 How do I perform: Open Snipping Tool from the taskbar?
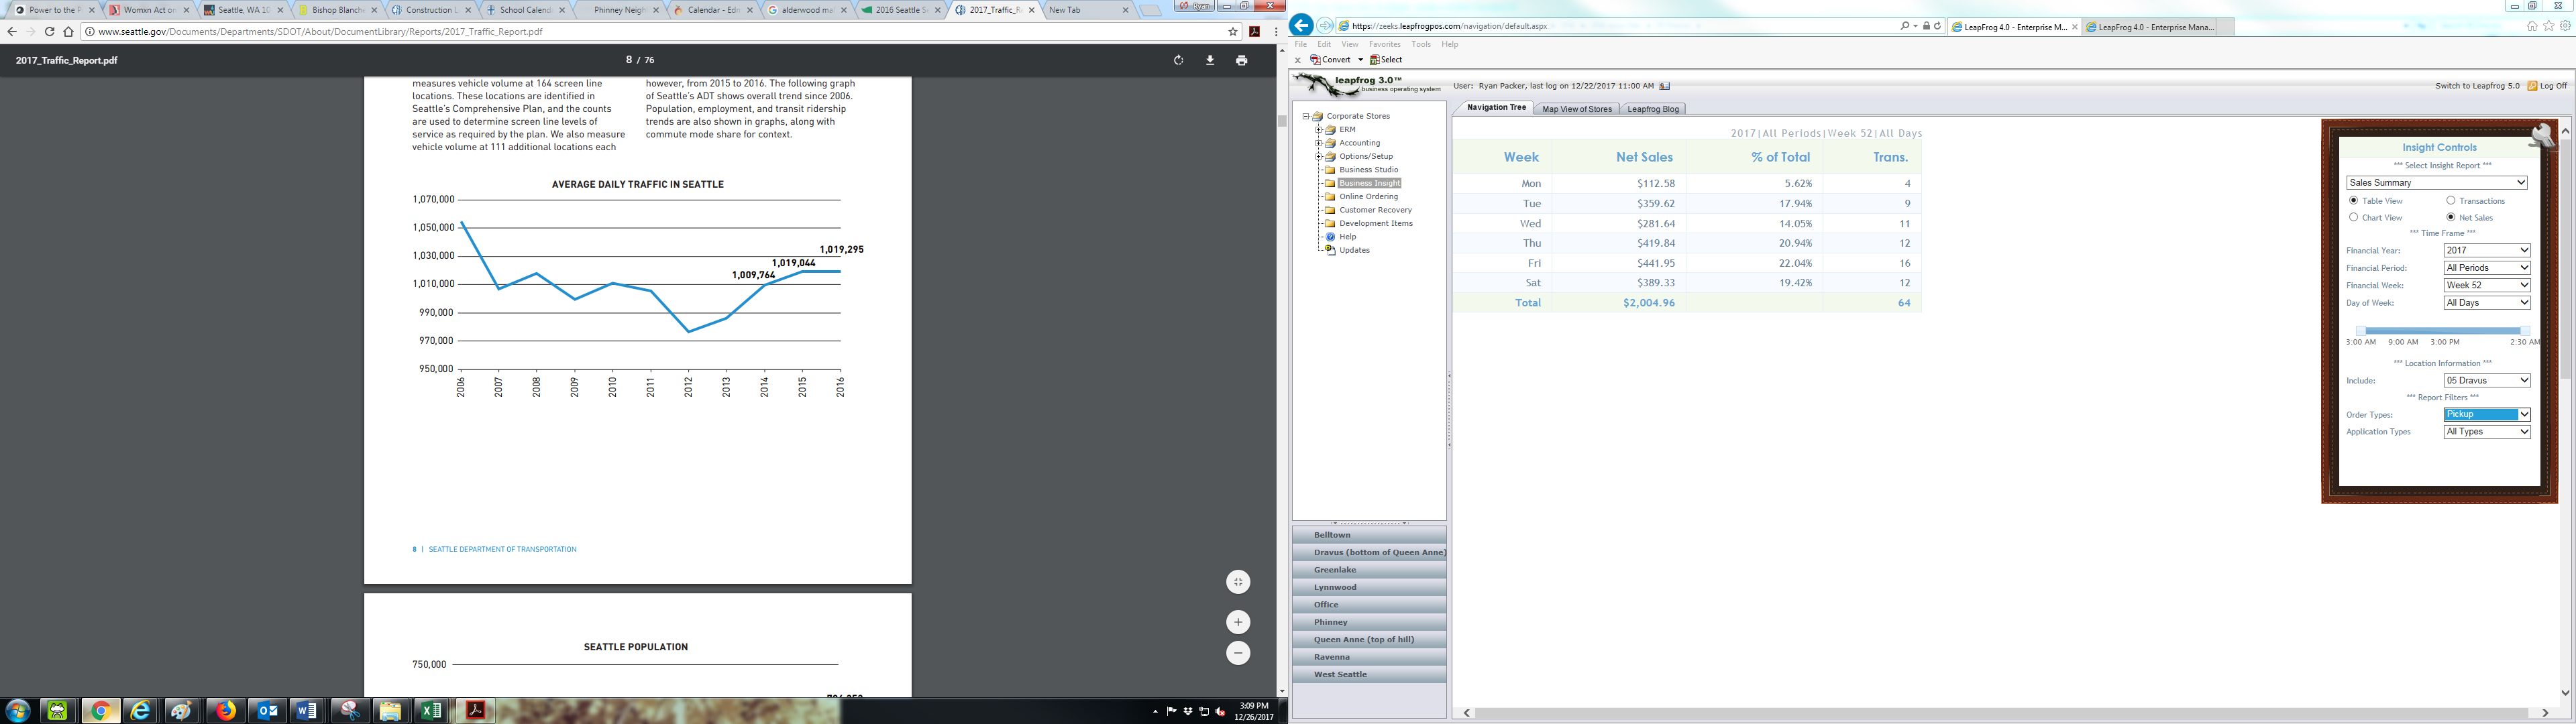(350, 710)
